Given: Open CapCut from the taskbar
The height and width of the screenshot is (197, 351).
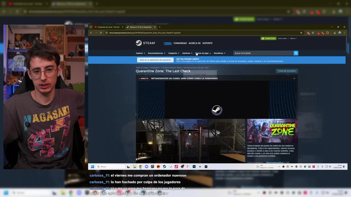Looking at the screenshot, I should (200, 167).
